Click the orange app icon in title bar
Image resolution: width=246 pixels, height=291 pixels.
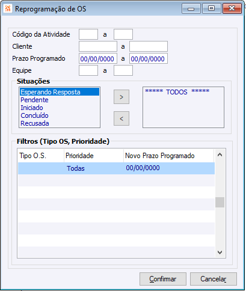coord(8,8)
